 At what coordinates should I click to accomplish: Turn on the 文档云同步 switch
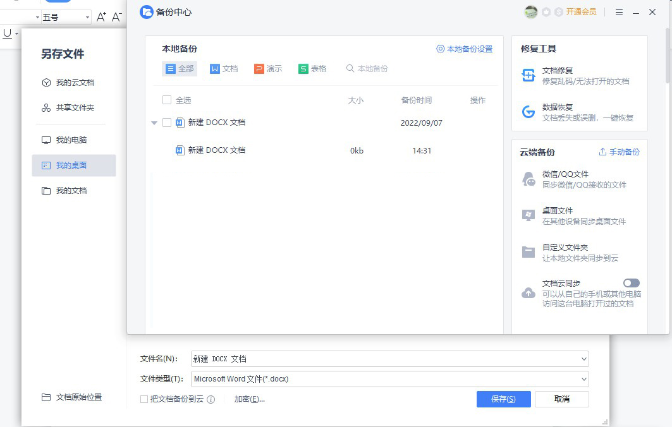point(631,284)
